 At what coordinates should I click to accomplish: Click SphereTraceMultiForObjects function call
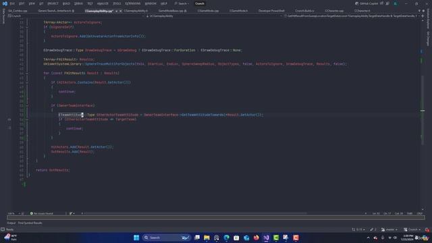(109, 64)
